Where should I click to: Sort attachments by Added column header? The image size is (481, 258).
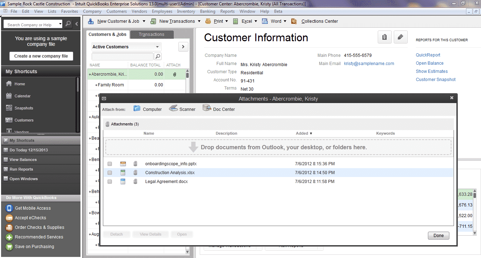point(304,134)
